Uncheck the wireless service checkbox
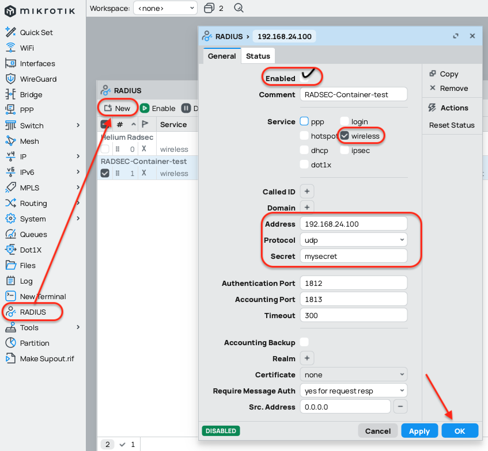Screen dimensions: 488x451 345,136
